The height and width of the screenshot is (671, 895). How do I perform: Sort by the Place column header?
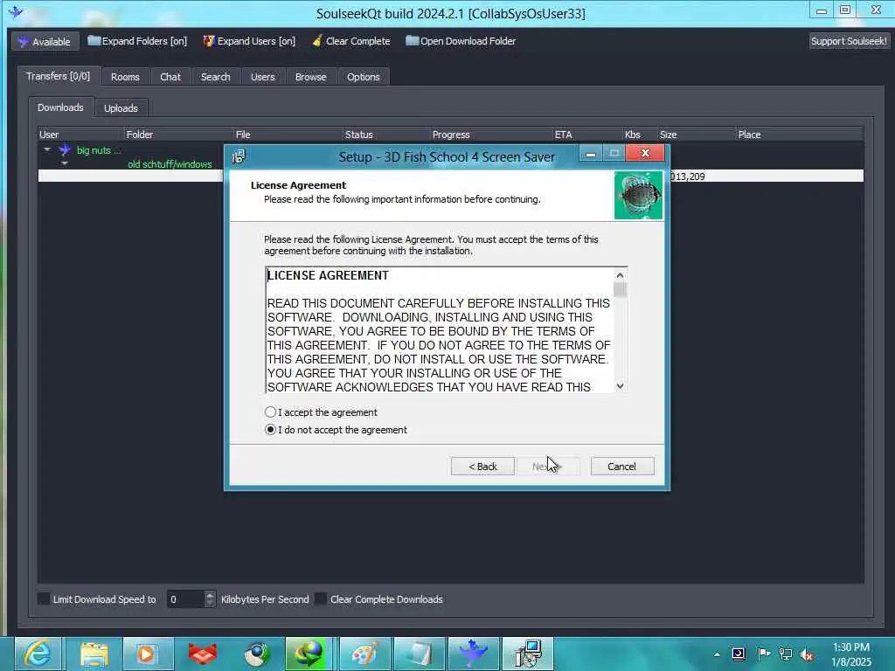tap(800, 135)
